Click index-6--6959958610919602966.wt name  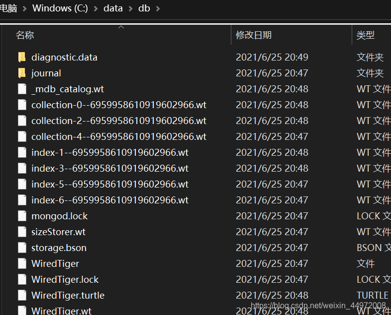110,200
